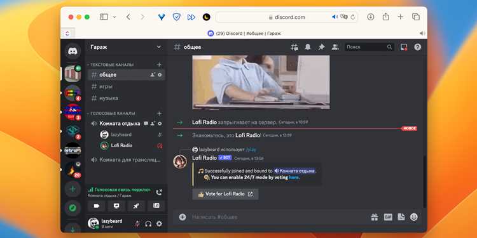
Task: Start screen sharing button
Action: point(116,206)
